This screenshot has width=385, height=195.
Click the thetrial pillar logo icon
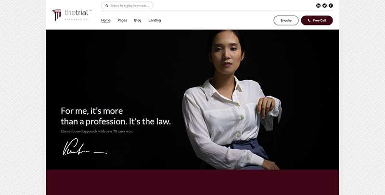pos(57,15)
